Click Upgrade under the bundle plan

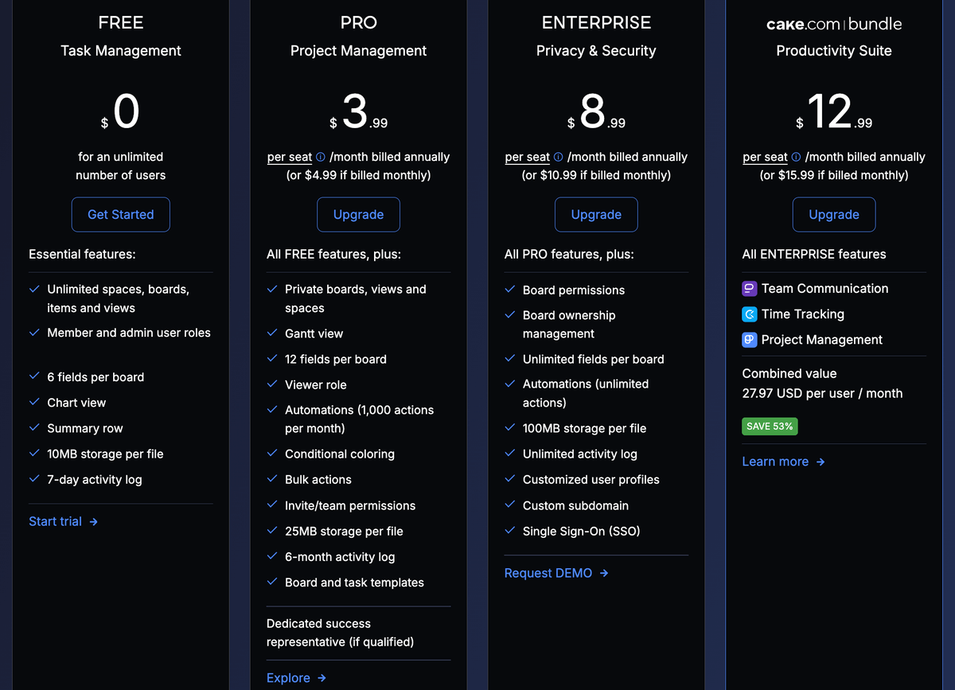(x=833, y=215)
